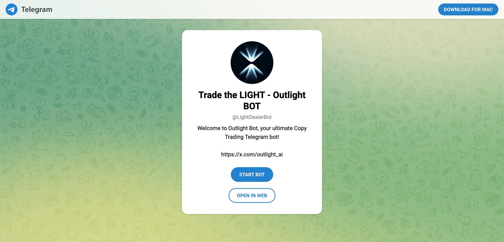Open Telegram home via header wordmark
This screenshot has height=242, width=504.
37,9
